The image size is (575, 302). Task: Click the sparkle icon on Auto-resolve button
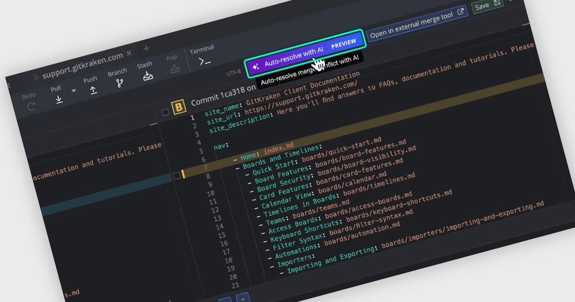point(256,66)
